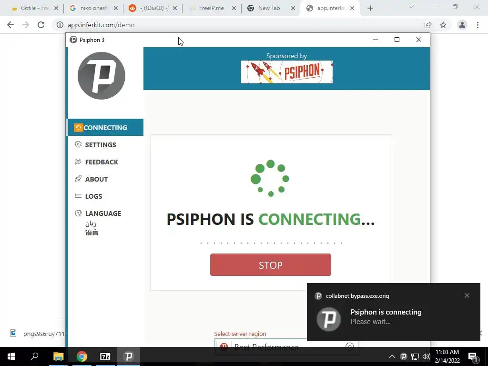Open the Best Performance server region dropdown

[286, 347]
